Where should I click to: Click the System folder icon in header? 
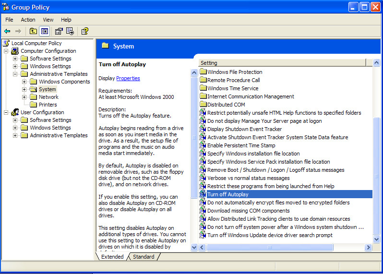(105, 46)
